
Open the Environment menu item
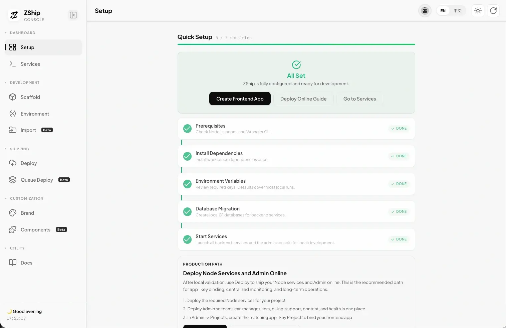(x=43, y=114)
